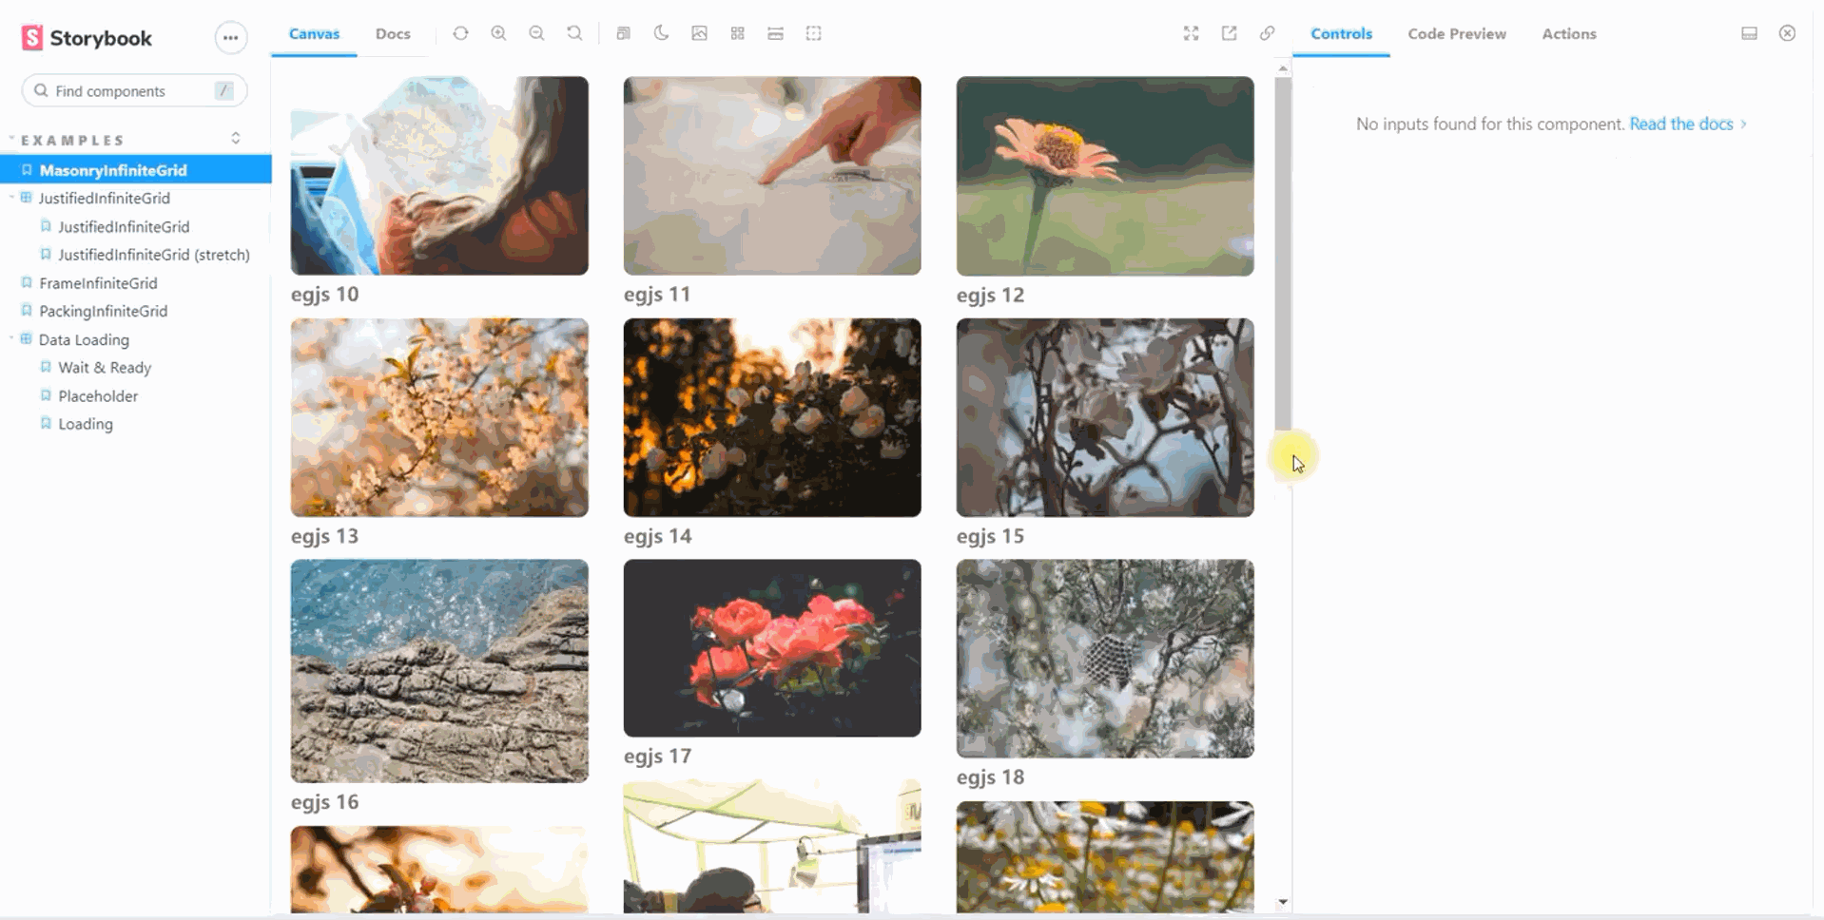Open the canvas in a new tab

1229,33
